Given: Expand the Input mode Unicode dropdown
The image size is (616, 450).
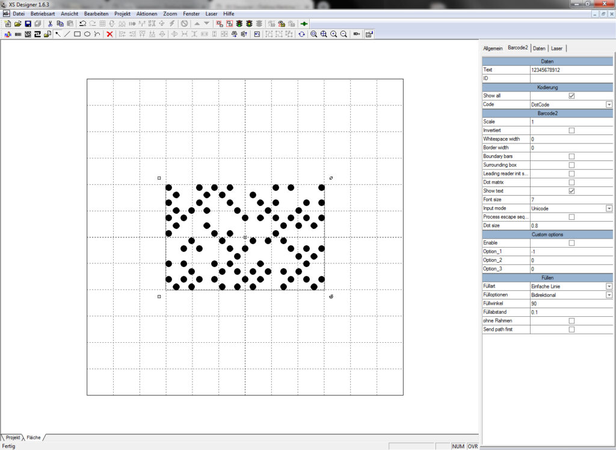Looking at the screenshot, I should 609,208.
